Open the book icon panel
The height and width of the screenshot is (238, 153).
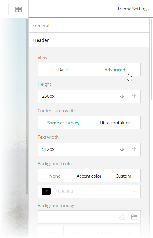click(x=18, y=9)
